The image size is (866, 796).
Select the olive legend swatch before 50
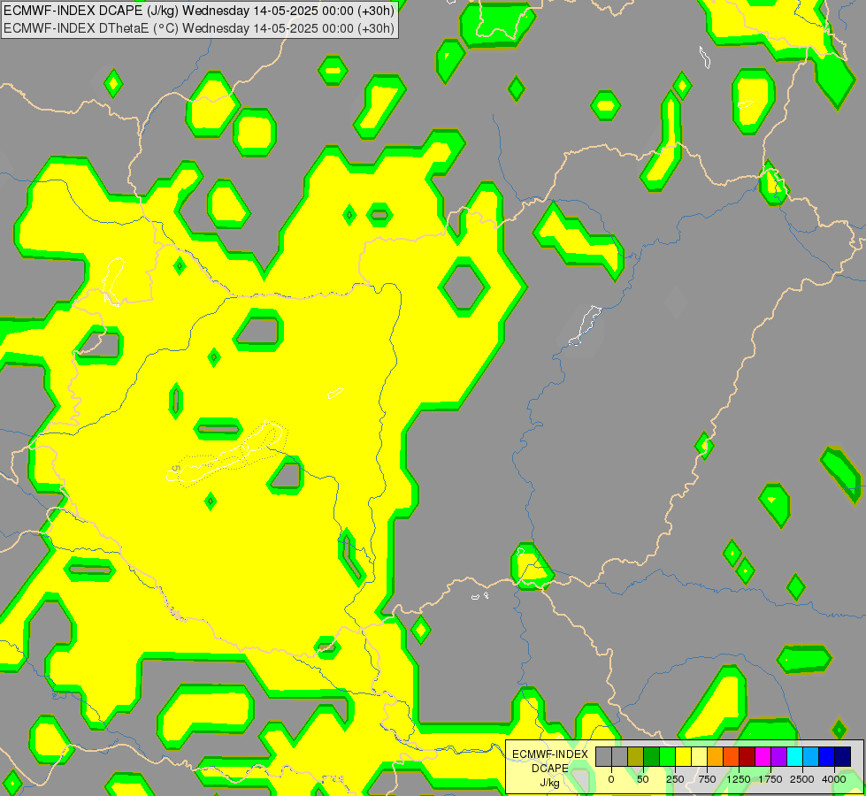click(635, 757)
